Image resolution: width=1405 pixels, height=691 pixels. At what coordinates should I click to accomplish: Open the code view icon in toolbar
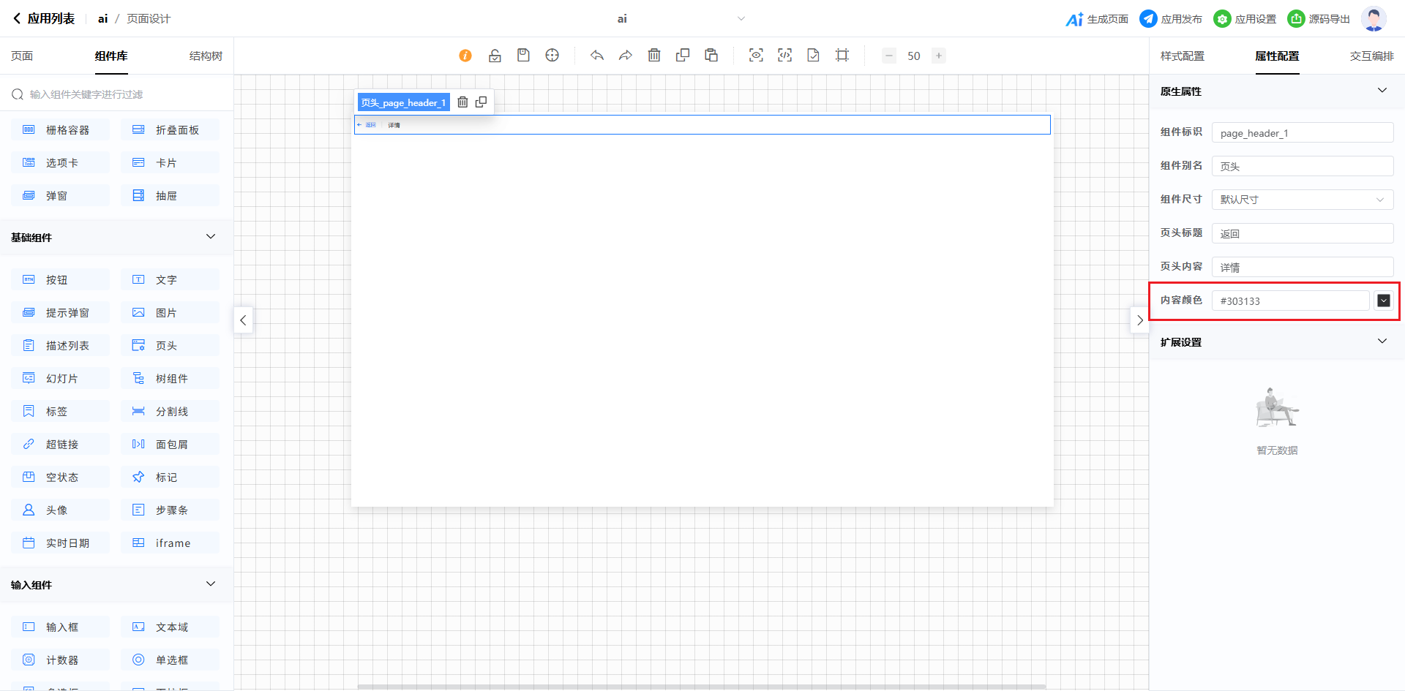pos(784,56)
